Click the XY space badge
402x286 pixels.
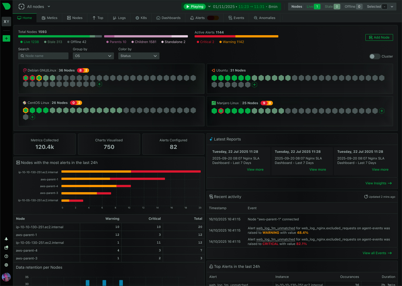[6, 22]
